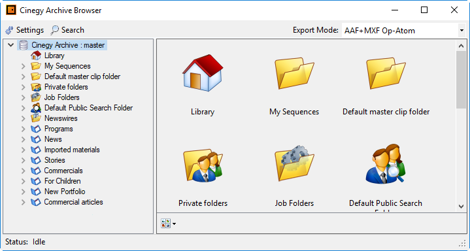The width and height of the screenshot is (470, 251).
Task: Click the vertical scrollbar thumb
Action: click(461, 80)
